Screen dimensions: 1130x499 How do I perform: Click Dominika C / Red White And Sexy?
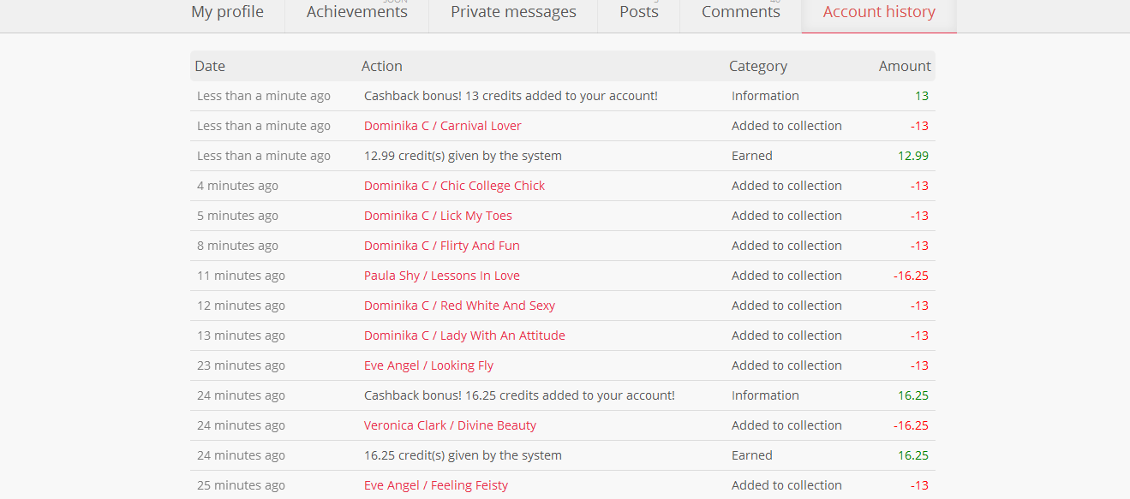[459, 306]
